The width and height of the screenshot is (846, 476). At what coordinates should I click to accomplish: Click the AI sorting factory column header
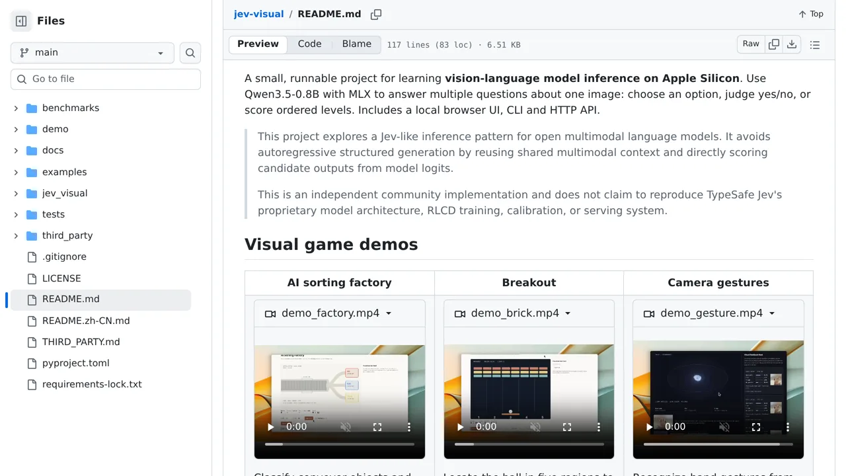click(340, 282)
